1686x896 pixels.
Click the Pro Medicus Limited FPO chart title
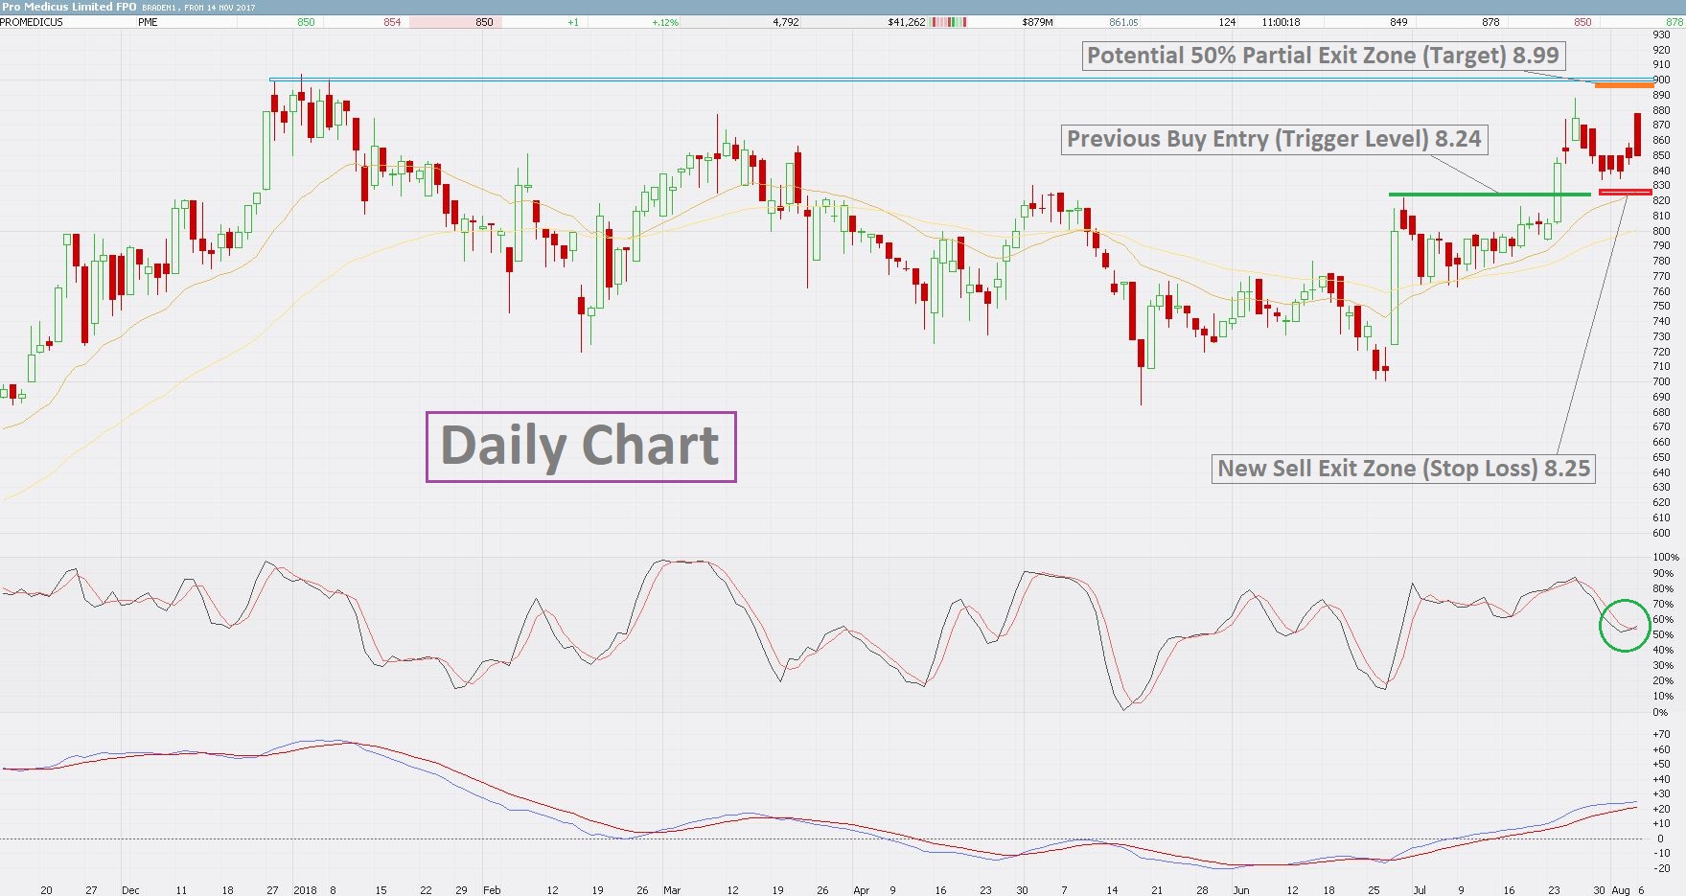coord(69,7)
